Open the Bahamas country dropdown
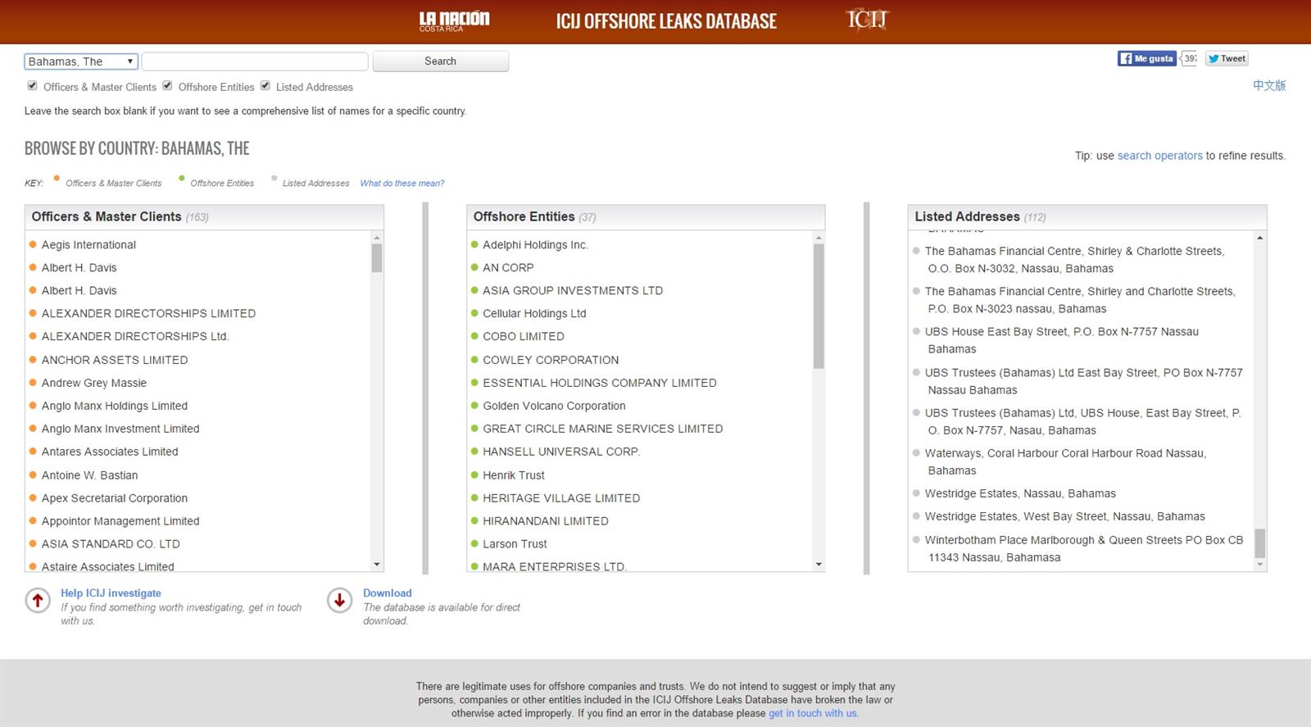 80,61
